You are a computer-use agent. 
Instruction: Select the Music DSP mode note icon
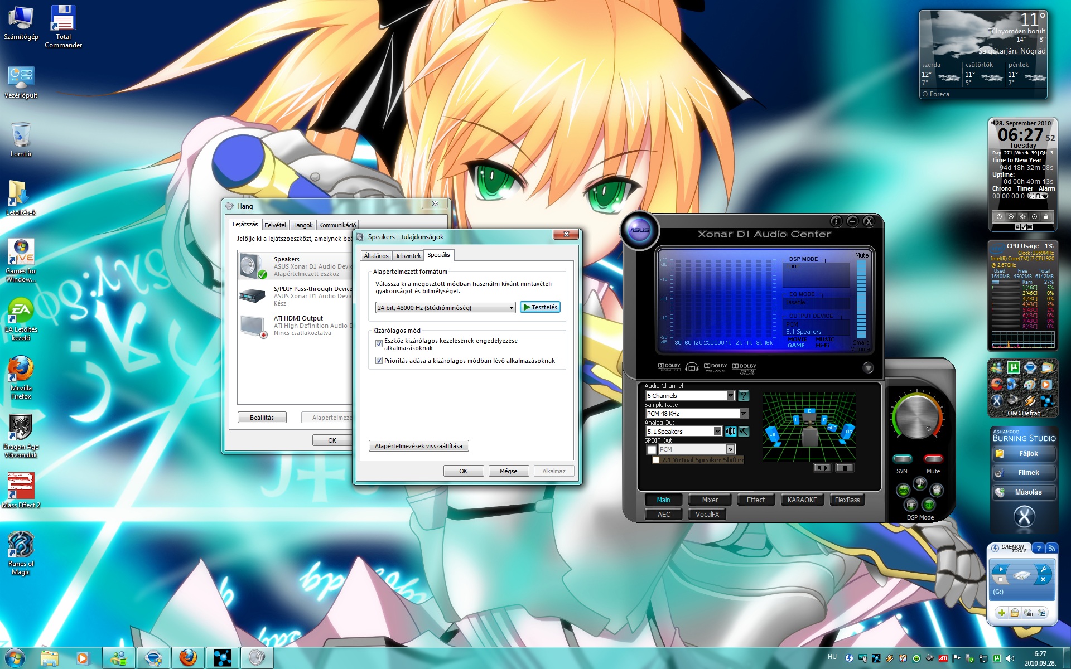pyautogui.click(x=920, y=483)
